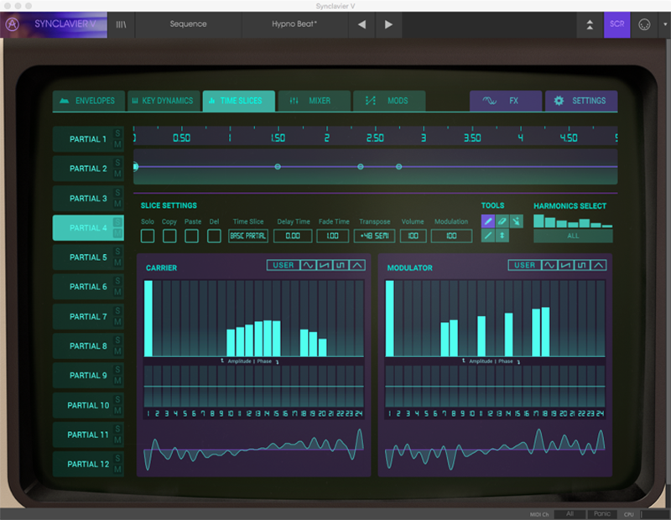The height and width of the screenshot is (520, 671).
Task: Click the Panic button
Action: tap(602, 514)
